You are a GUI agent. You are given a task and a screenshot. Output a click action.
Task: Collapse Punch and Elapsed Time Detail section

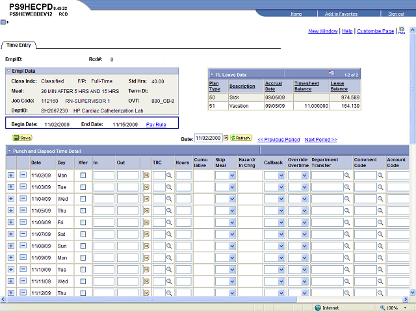click(x=10, y=151)
